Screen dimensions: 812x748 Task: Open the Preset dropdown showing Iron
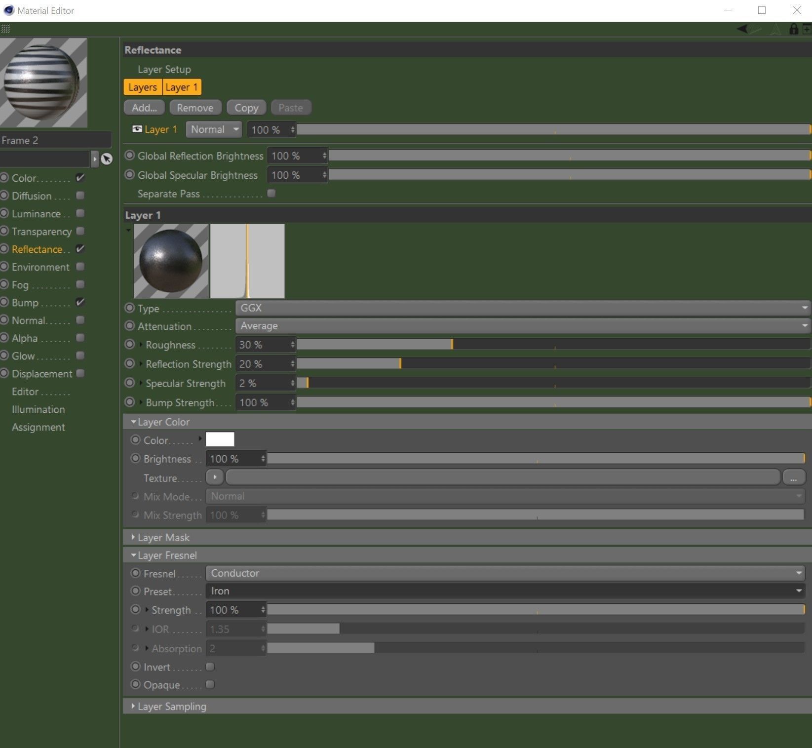[505, 591]
